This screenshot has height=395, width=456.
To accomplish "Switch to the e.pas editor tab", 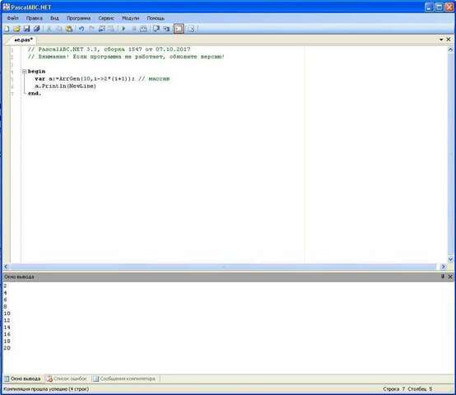I will click(x=23, y=39).
